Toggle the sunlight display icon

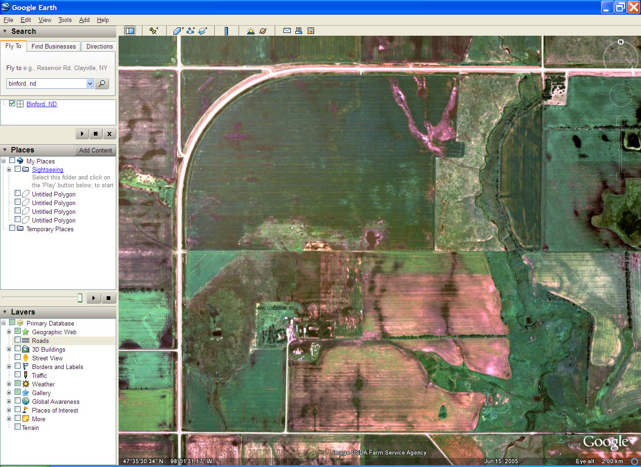tap(250, 31)
